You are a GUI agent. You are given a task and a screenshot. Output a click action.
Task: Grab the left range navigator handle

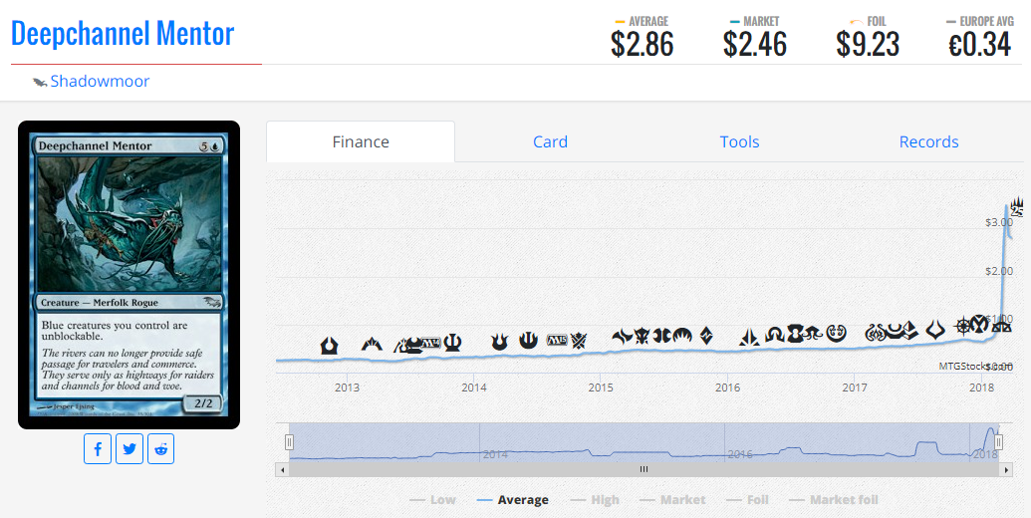[289, 442]
